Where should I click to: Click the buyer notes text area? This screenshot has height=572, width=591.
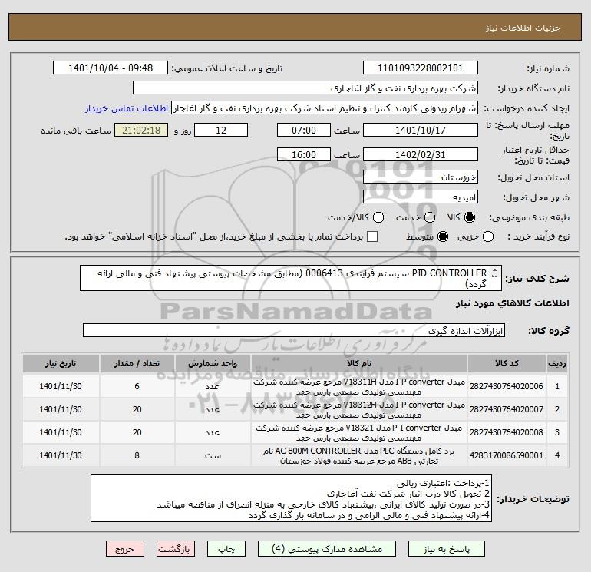click(x=291, y=498)
